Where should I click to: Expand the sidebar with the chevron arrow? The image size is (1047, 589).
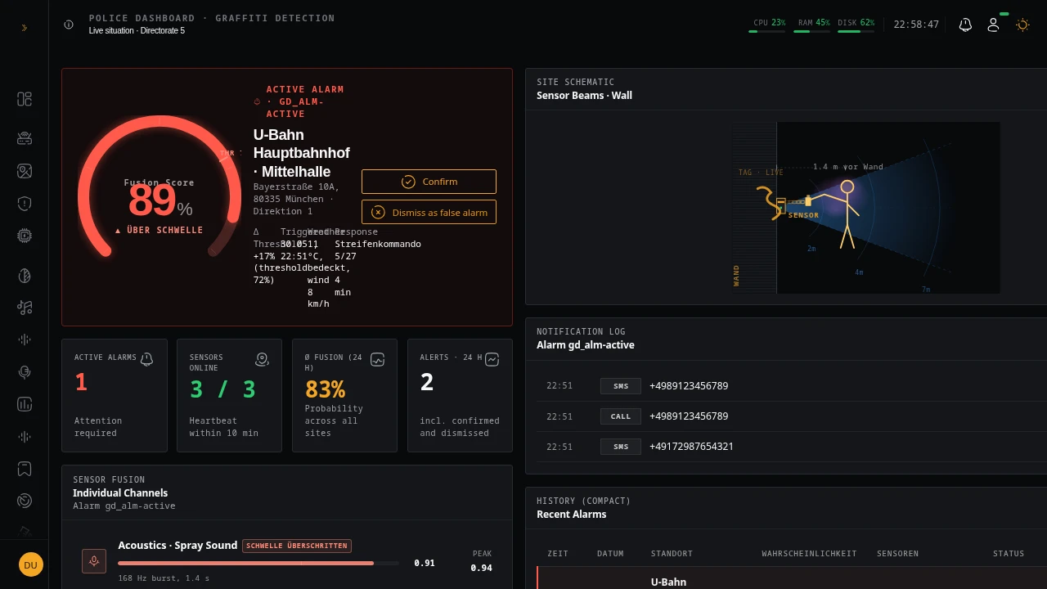[x=24, y=28]
